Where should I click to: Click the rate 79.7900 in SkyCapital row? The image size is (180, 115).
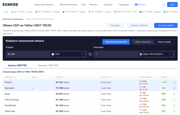click(60, 88)
